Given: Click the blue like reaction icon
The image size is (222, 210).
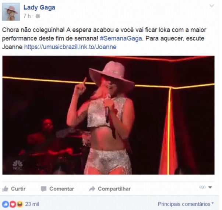Looking at the screenshot, I should (6, 204).
